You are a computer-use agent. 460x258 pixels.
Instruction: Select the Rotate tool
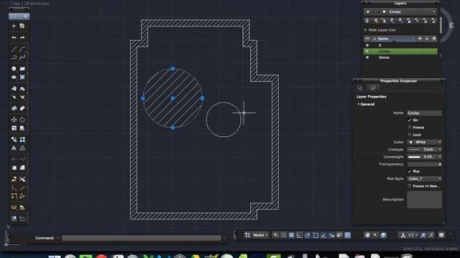click(22, 120)
